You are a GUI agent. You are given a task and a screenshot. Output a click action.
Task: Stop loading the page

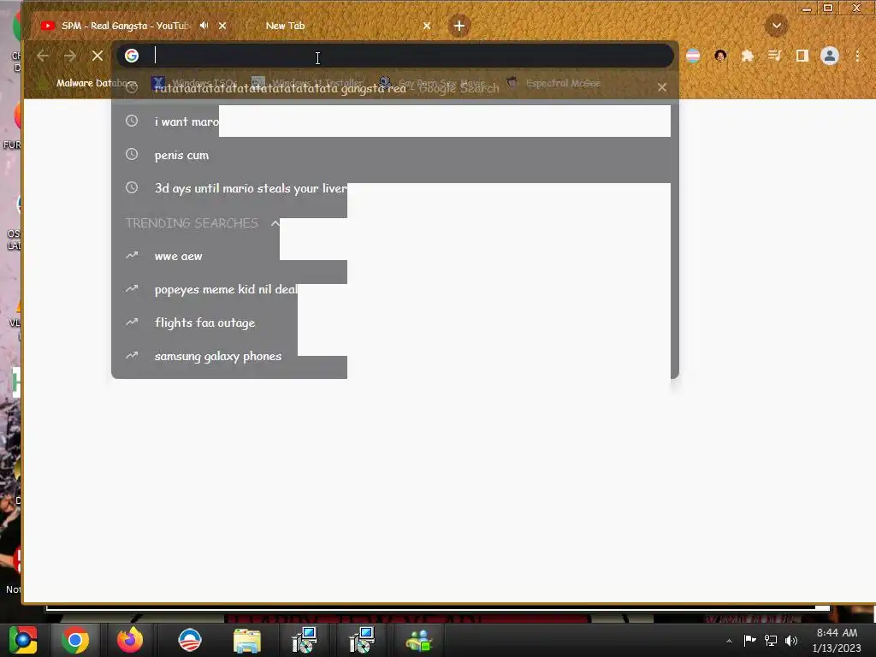coord(98,56)
